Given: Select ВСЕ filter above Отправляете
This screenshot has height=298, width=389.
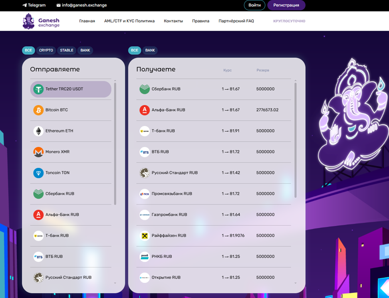Looking at the screenshot, I should point(28,50).
